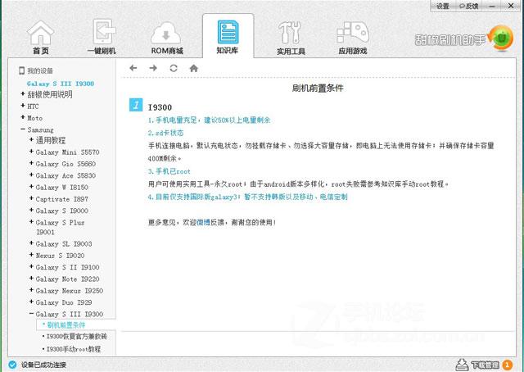Image resolution: width=524 pixels, height=372 pixels.
Task: Click the refresh page icon
Action: point(173,68)
